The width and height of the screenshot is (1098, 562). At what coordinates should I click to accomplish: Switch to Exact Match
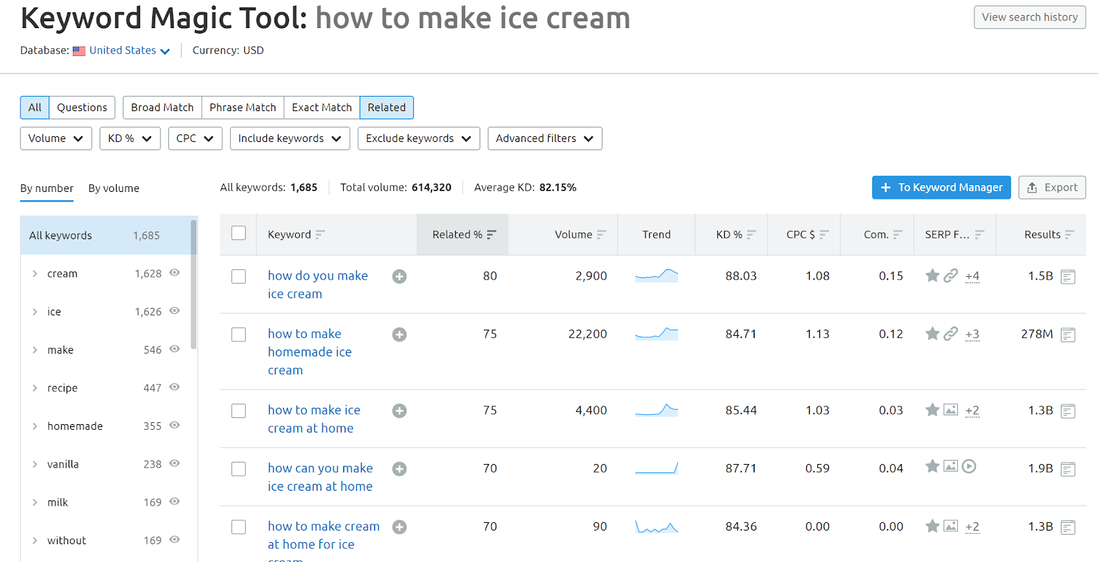point(322,108)
